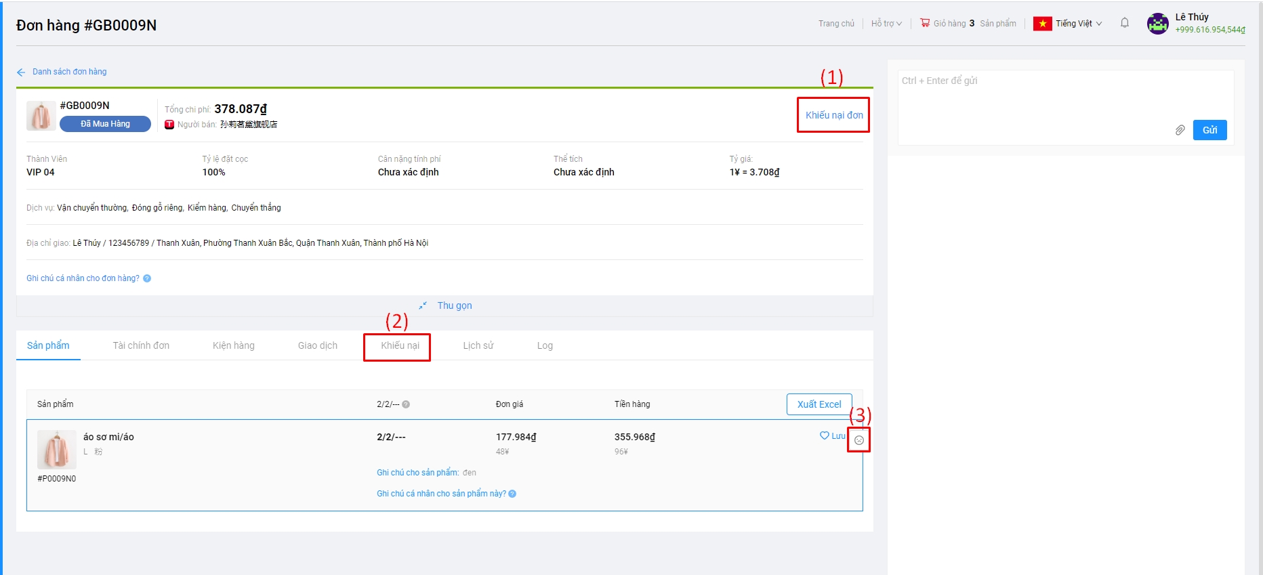1263x575 pixels.
Task: Click the user avatar icon
Action: [x=1157, y=24]
